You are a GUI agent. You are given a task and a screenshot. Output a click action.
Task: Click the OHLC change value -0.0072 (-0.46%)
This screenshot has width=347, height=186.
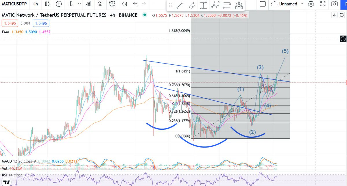pyautogui.click(x=233, y=15)
